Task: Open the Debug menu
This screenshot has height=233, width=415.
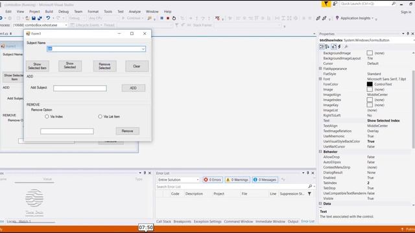Action: tap(64, 12)
